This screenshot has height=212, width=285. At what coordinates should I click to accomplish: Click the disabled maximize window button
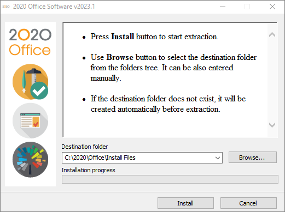[247, 7]
